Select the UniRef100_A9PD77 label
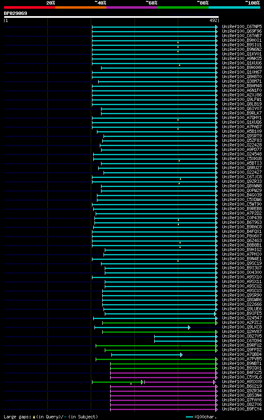The width and height of the screenshot is (264, 420). click(x=242, y=150)
